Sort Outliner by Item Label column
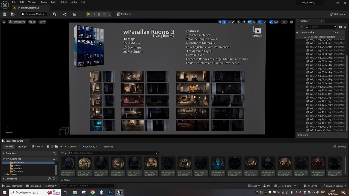 tap(307, 32)
